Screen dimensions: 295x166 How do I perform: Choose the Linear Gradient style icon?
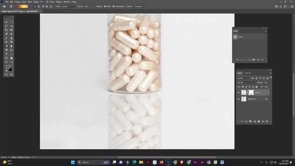coord(35,6)
